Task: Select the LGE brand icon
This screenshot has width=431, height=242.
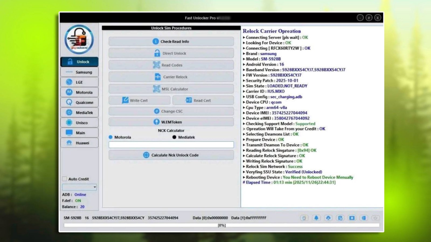Action: pos(69,82)
